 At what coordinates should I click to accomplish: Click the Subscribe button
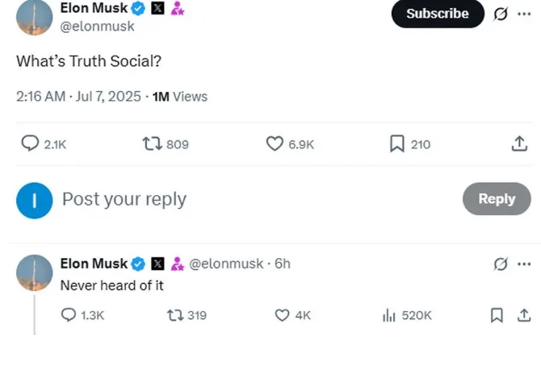coord(438,14)
